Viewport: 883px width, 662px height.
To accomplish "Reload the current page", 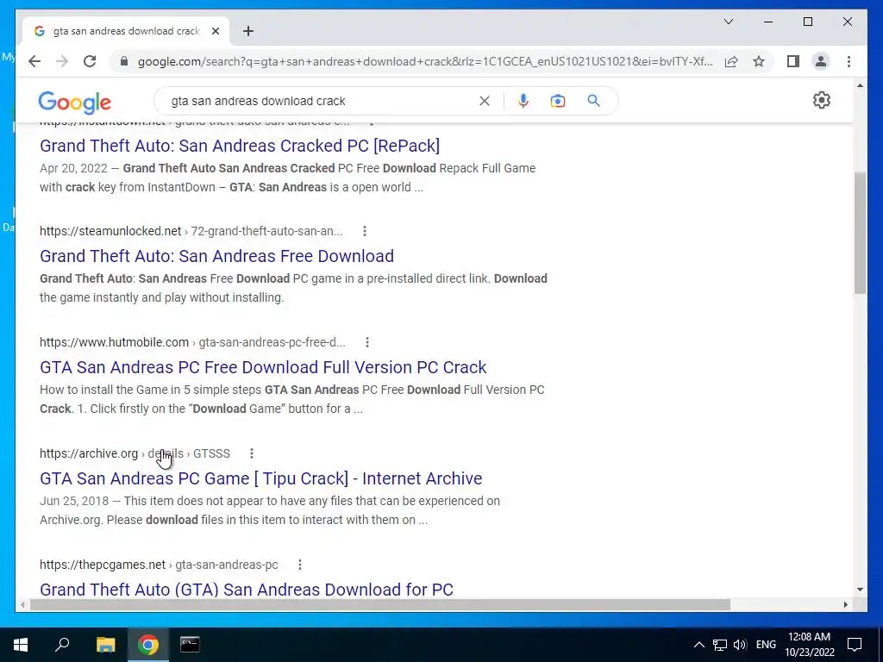I will (90, 61).
